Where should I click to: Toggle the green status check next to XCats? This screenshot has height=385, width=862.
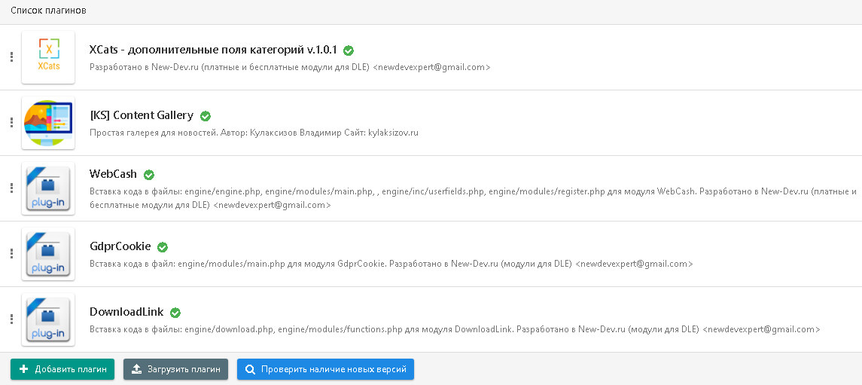tap(349, 50)
